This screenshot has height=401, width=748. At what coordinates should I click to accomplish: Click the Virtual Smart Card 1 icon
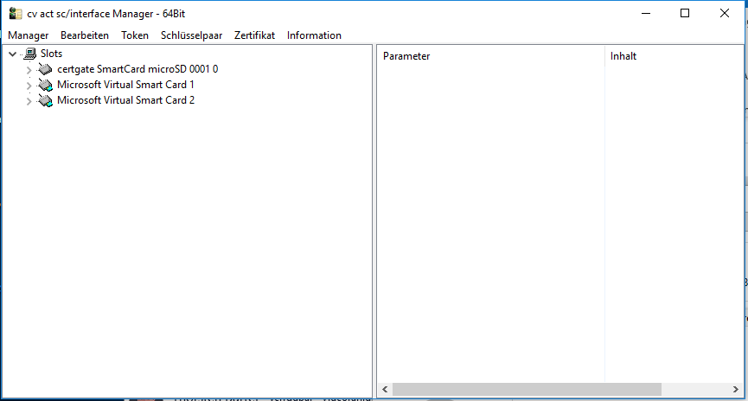[x=46, y=85]
